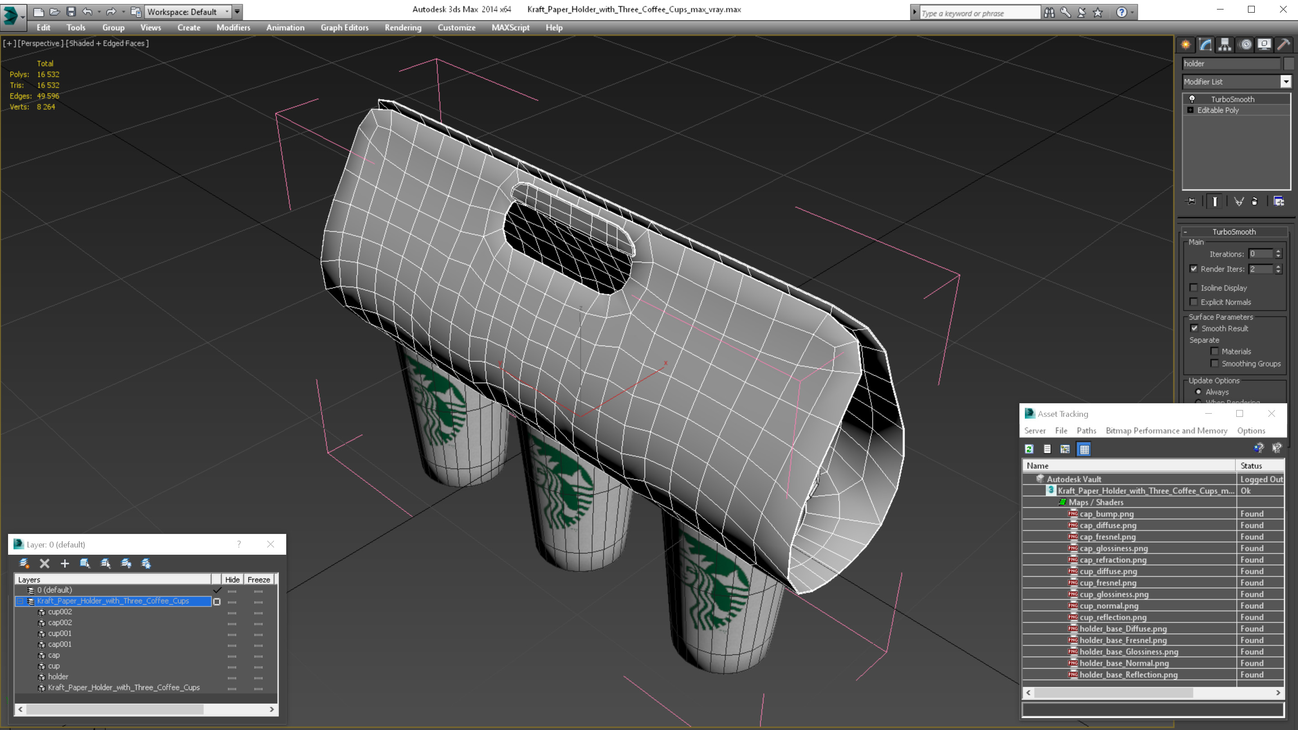
Task: Open the Help question mark dropdown arrow
Action: 1132,12
